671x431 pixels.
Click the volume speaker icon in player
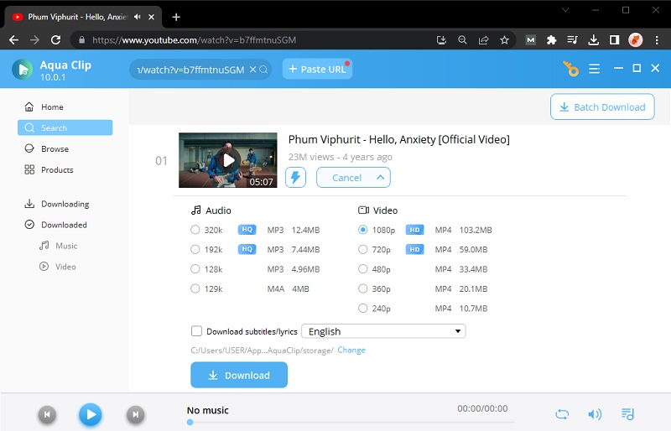(595, 414)
